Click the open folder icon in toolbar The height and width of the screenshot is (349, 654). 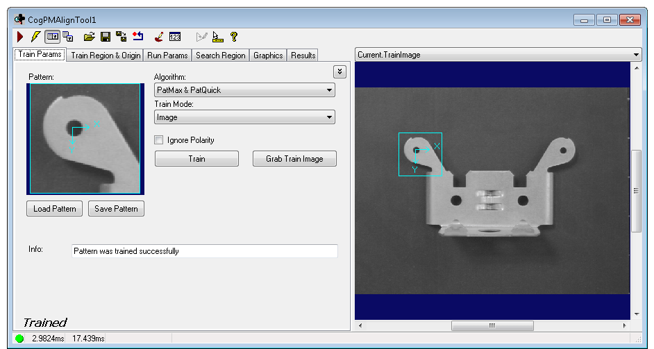[x=90, y=37]
